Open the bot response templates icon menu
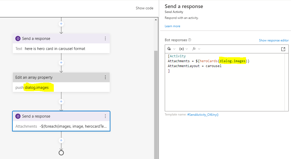 (x=169, y=49)
